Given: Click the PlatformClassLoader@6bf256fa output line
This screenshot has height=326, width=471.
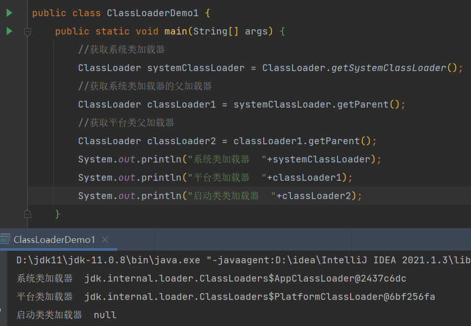Looking at the screenshot, I should coord(226,297).
